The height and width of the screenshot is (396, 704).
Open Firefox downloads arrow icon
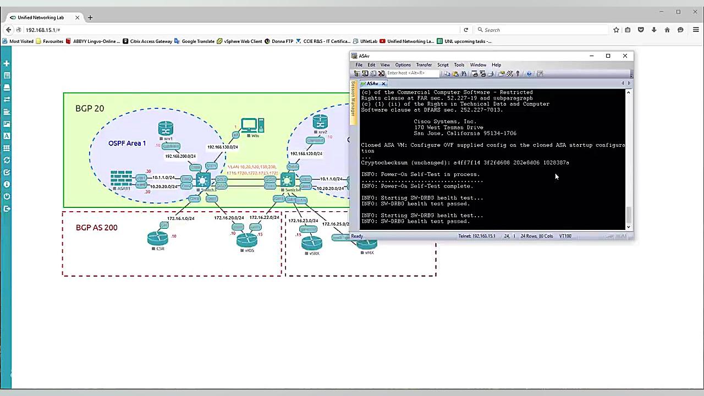[x=654, y=30]
